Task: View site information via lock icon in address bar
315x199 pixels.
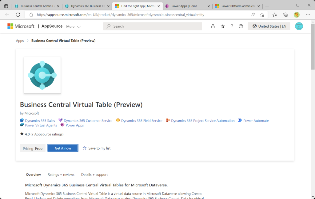Action: point(31,15)
